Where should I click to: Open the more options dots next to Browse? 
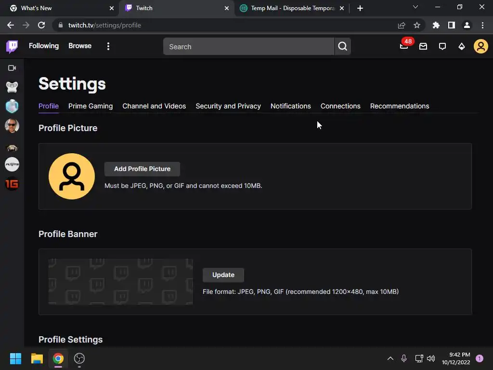(108, 47)
